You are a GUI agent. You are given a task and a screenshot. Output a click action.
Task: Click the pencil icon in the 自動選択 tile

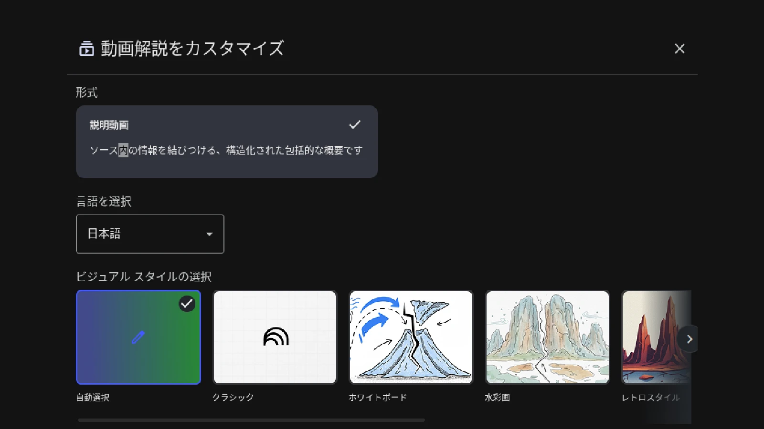138,337
